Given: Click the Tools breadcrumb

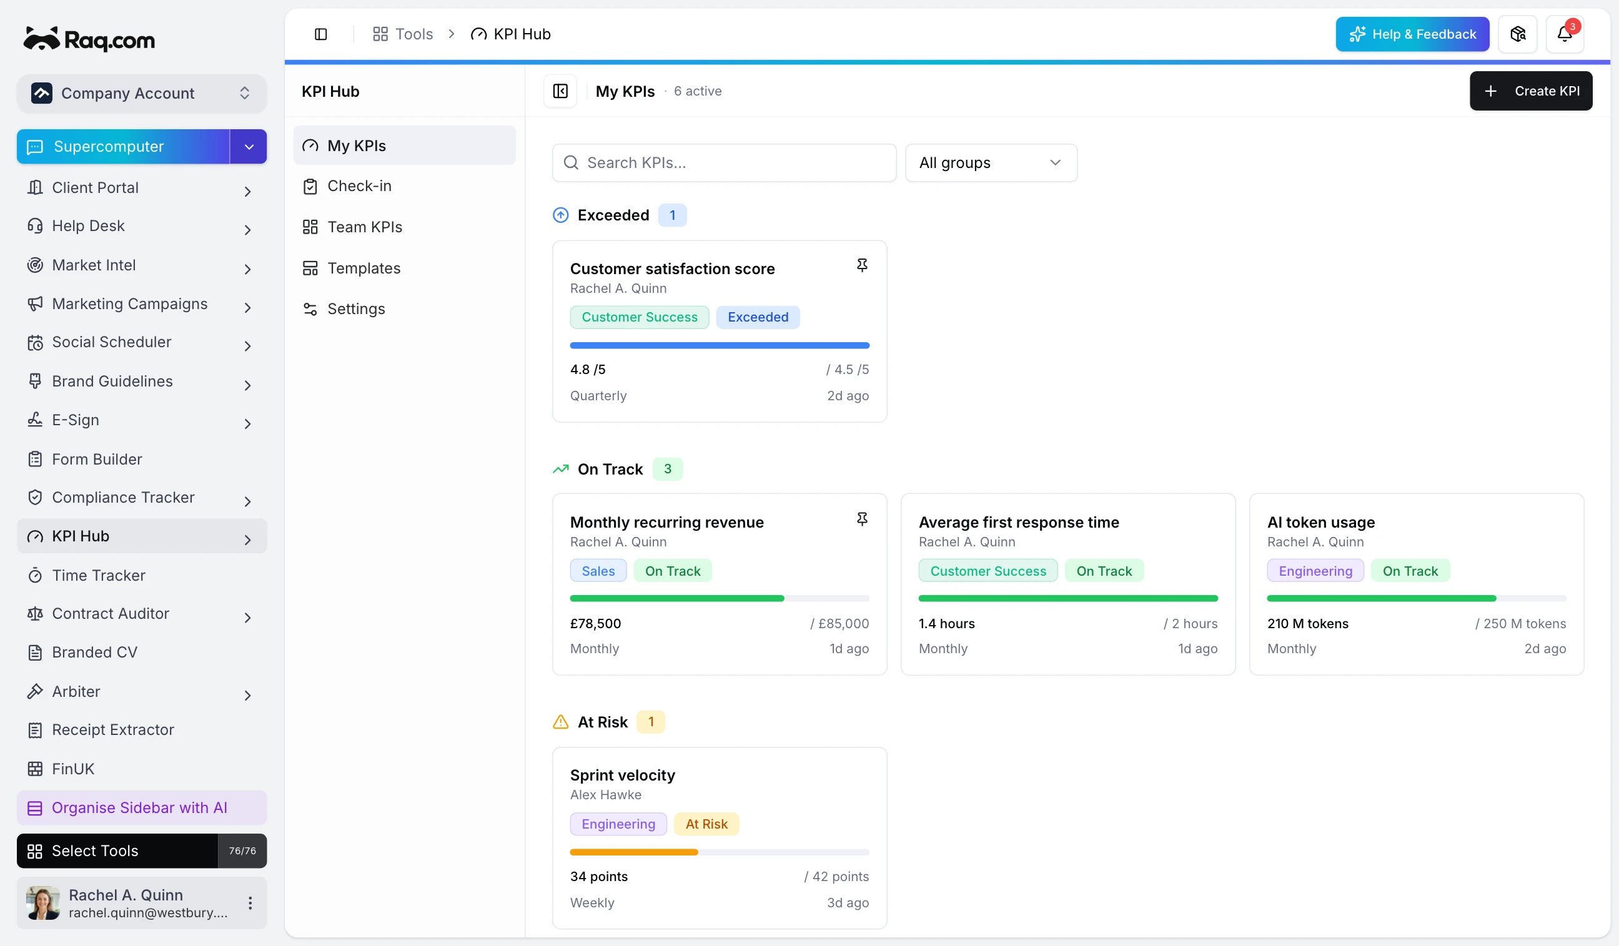Looking at the screenshot, I should tap(403, 34).
